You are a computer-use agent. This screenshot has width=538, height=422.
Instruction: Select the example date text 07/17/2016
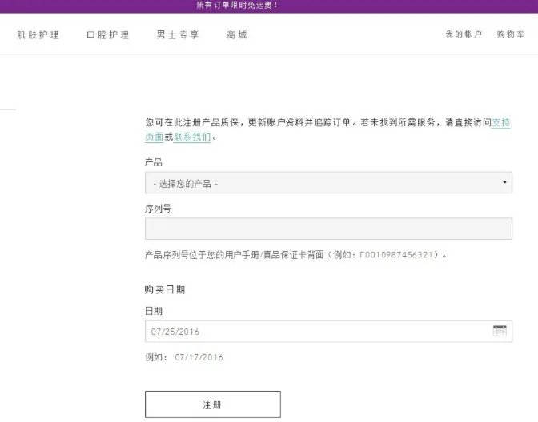[199, 357]
